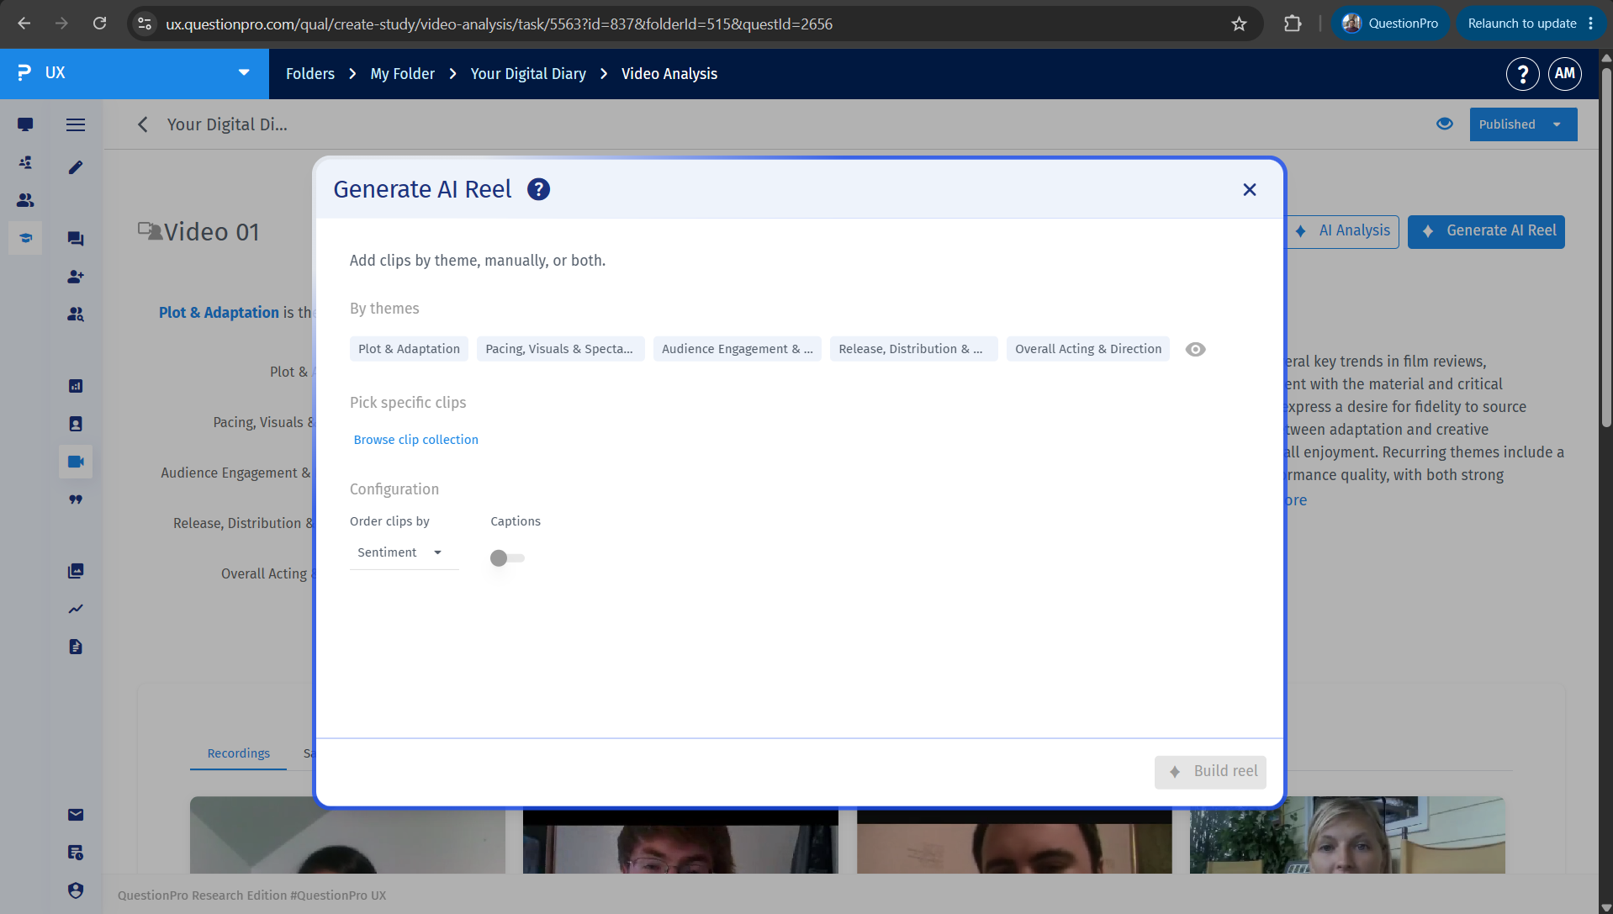This screenshot has height=914, width=1613.
Task: Open the hamburger menu icon
Action: click(76, 124)
